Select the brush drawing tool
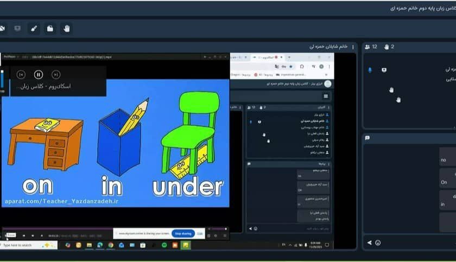Viewport: 456px width, 262px height. tap(34, 28)
